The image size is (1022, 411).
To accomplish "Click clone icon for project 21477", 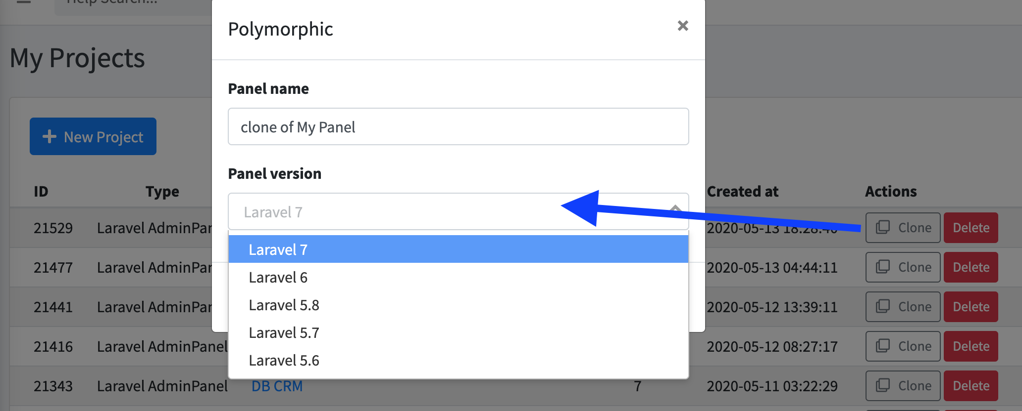I will point(883,267).
